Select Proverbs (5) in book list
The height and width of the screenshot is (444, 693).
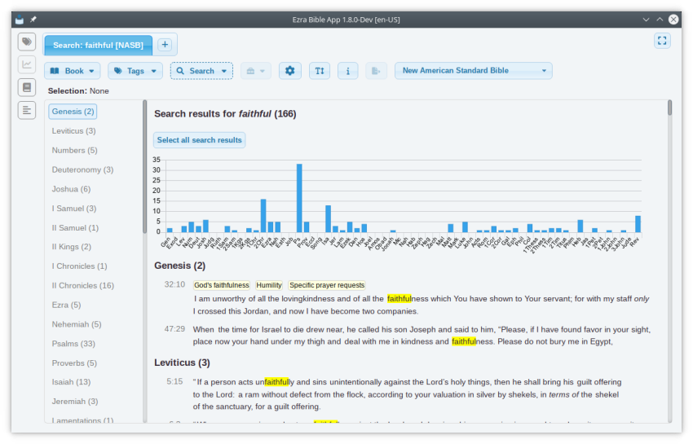pos(74,363)
